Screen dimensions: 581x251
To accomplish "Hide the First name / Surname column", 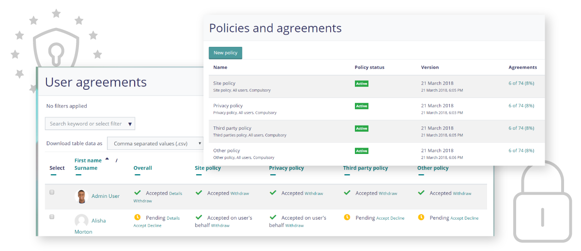I will click(77, 175).
